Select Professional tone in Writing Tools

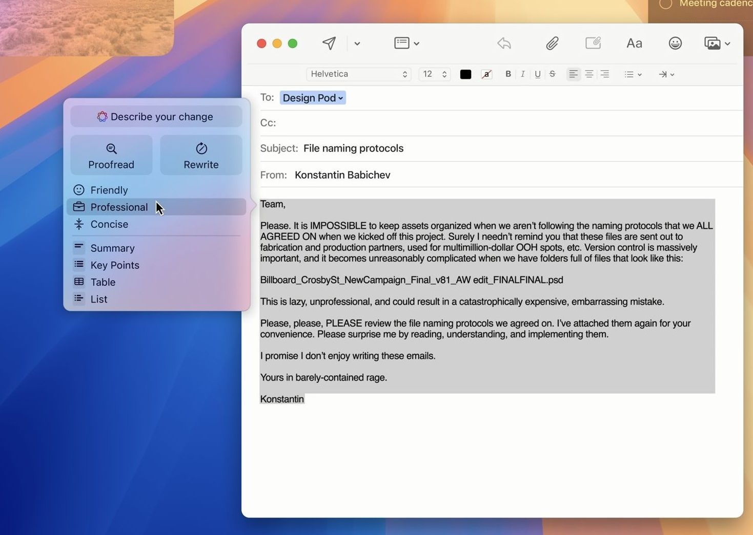tap(119, 207)
